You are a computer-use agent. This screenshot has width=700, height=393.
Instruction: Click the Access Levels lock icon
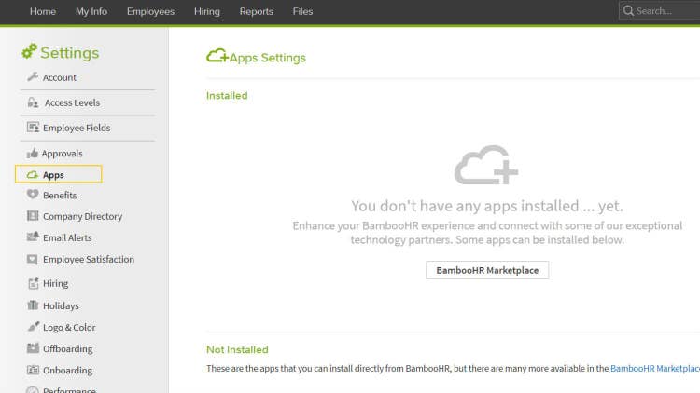[33, 102]
